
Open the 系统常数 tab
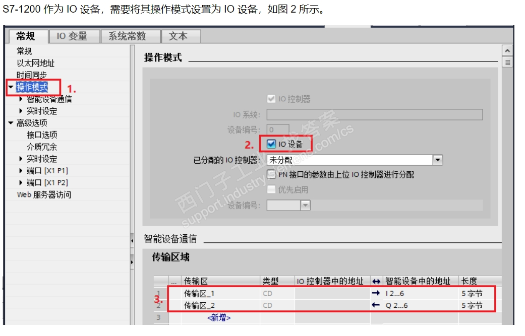pyautogui.click(x=130, y=36)
